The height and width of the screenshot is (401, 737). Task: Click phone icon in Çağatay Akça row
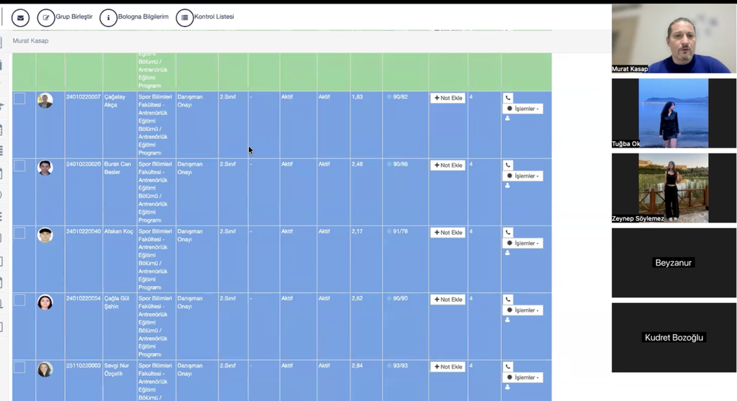(508, 98)
